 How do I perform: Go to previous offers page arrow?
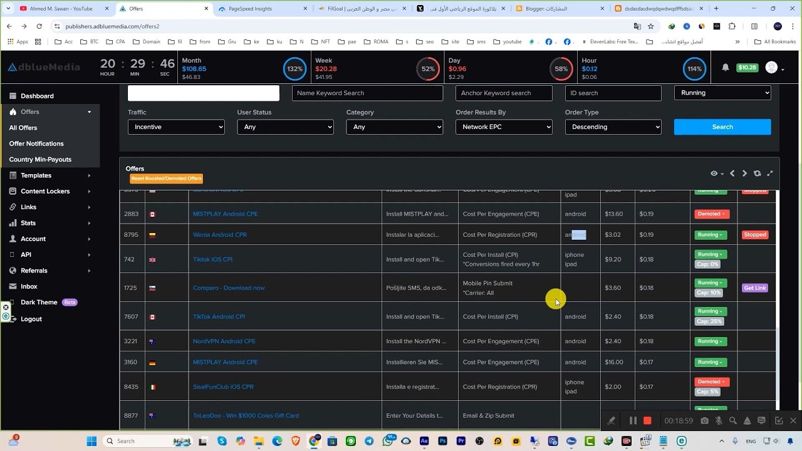pos(732,174)
